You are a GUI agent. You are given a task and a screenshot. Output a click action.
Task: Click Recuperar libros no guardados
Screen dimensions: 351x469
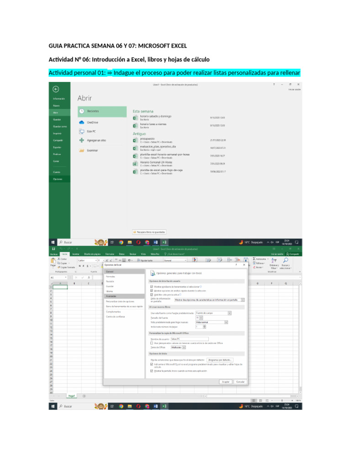pyautogui.click(x=149, y=232)
